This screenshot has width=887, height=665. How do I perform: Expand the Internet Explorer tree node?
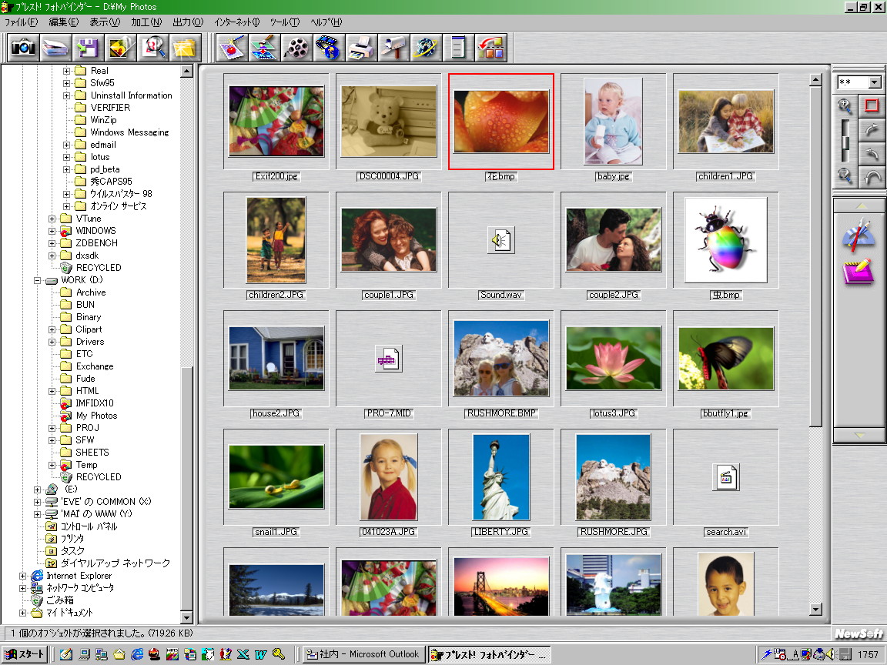(x=23, y=576)
